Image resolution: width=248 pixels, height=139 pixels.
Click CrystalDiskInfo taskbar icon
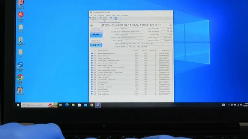[x=98, y=105]
